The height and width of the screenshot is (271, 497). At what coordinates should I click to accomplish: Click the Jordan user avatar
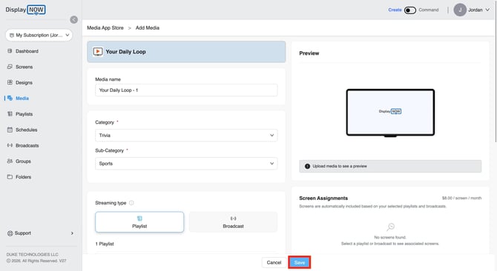460,10
